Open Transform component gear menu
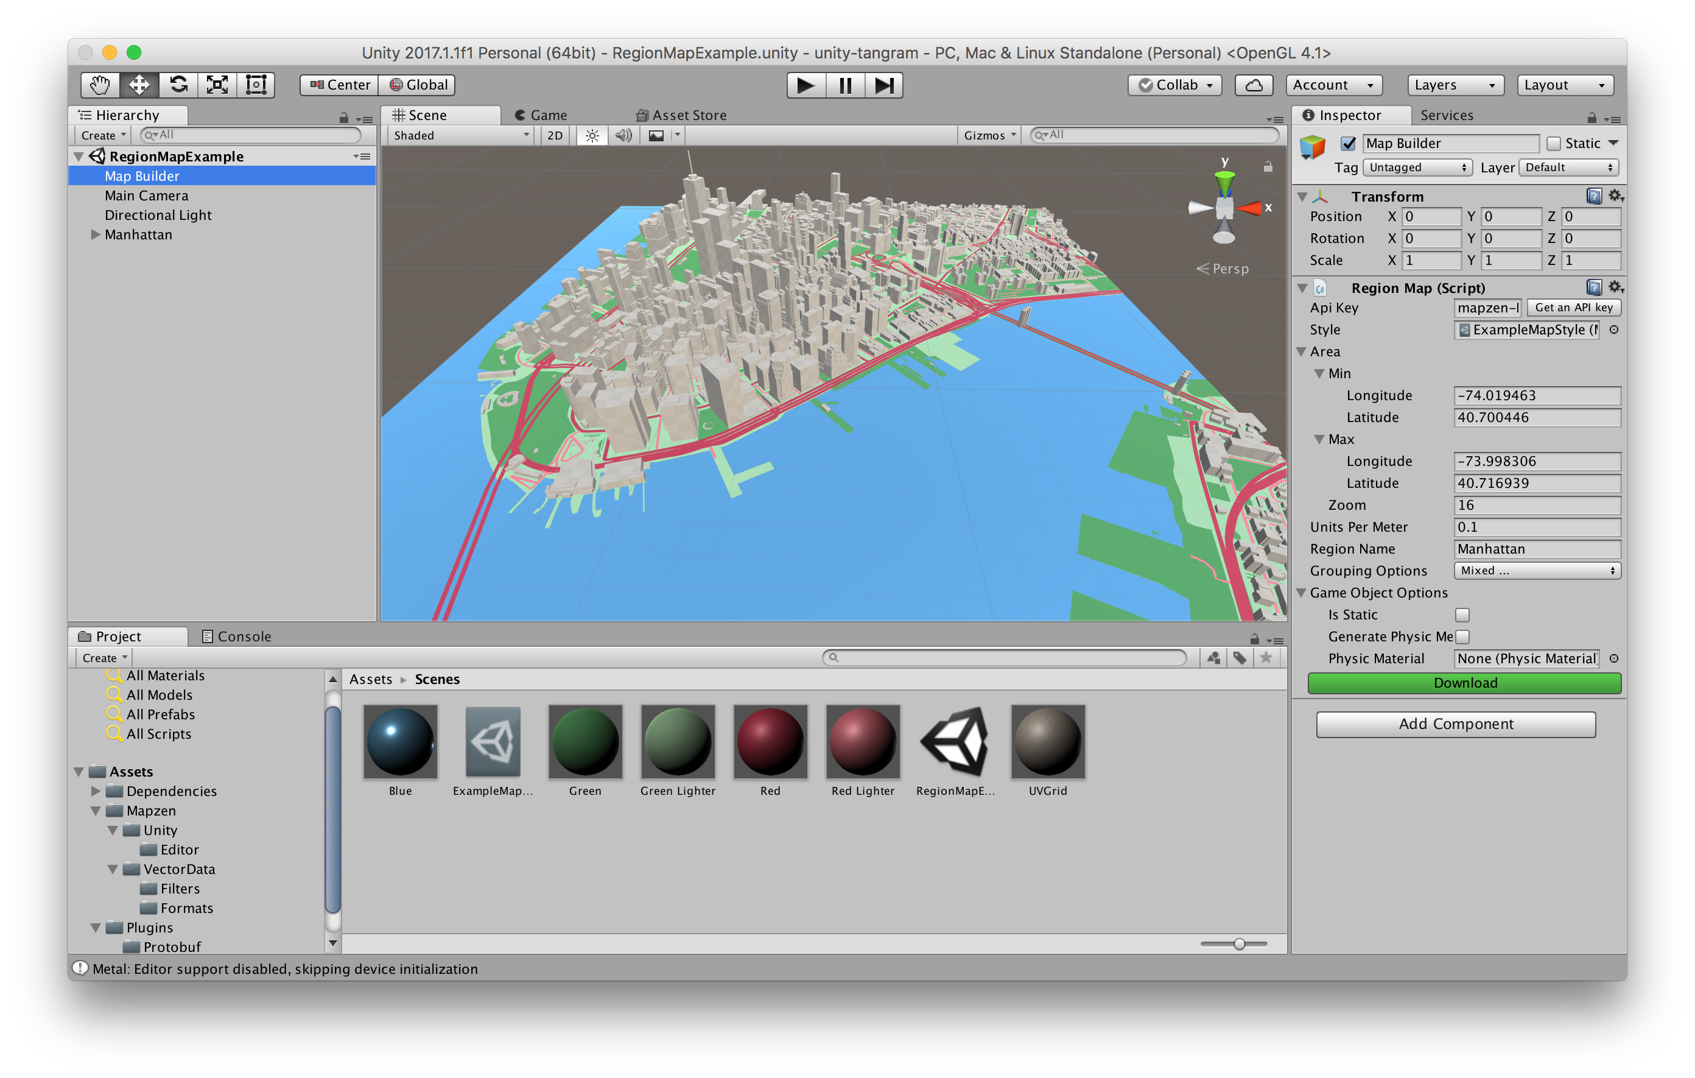The width and height of the screenshot is (1695, 1078). coord(1615,196)
